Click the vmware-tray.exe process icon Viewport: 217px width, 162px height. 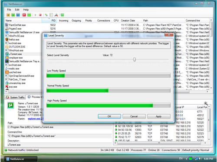point(7,83)
